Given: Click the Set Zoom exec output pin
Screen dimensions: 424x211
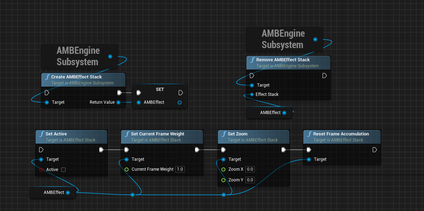Looking at the screenshot, I should pos(284,150).
